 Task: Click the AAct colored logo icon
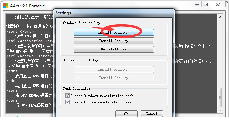(6, 6)
